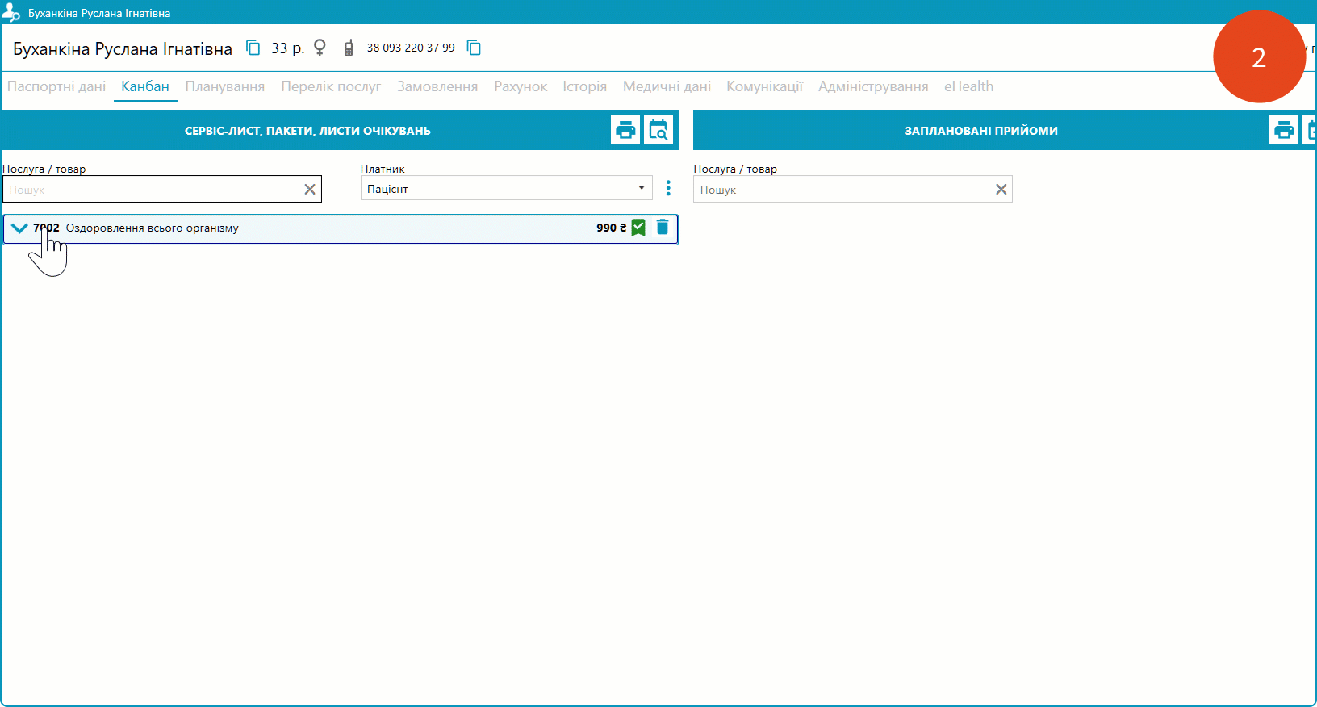This screenshot has height=707, width=1317.
Task: Print the service list panel
Action: click(625, 130)
